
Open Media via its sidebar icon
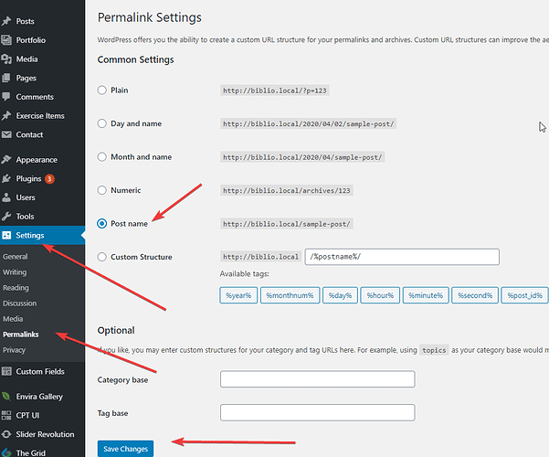[7, 59]
